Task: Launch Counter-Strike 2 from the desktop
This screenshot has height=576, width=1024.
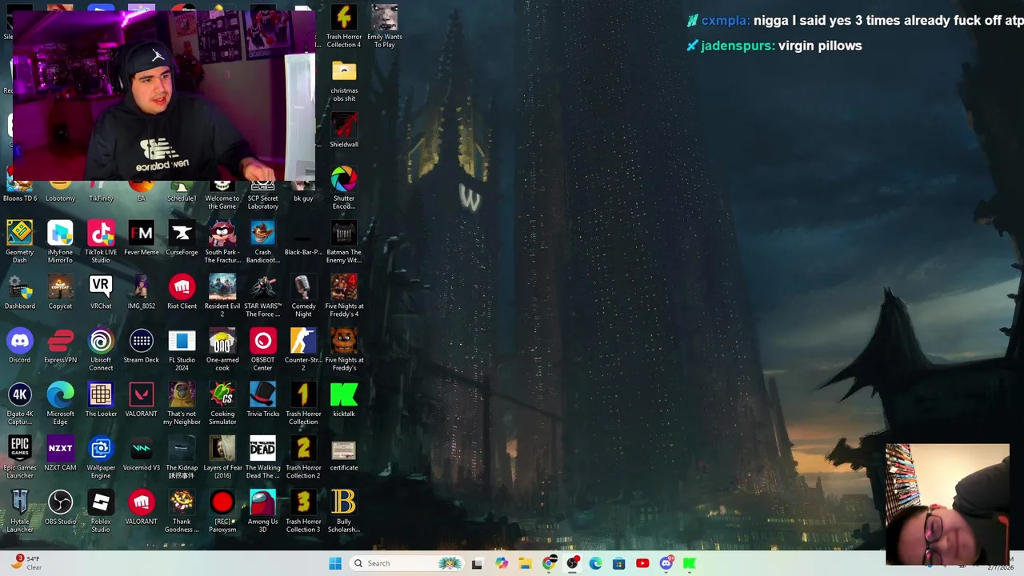Action: click(x=303, y=349)
